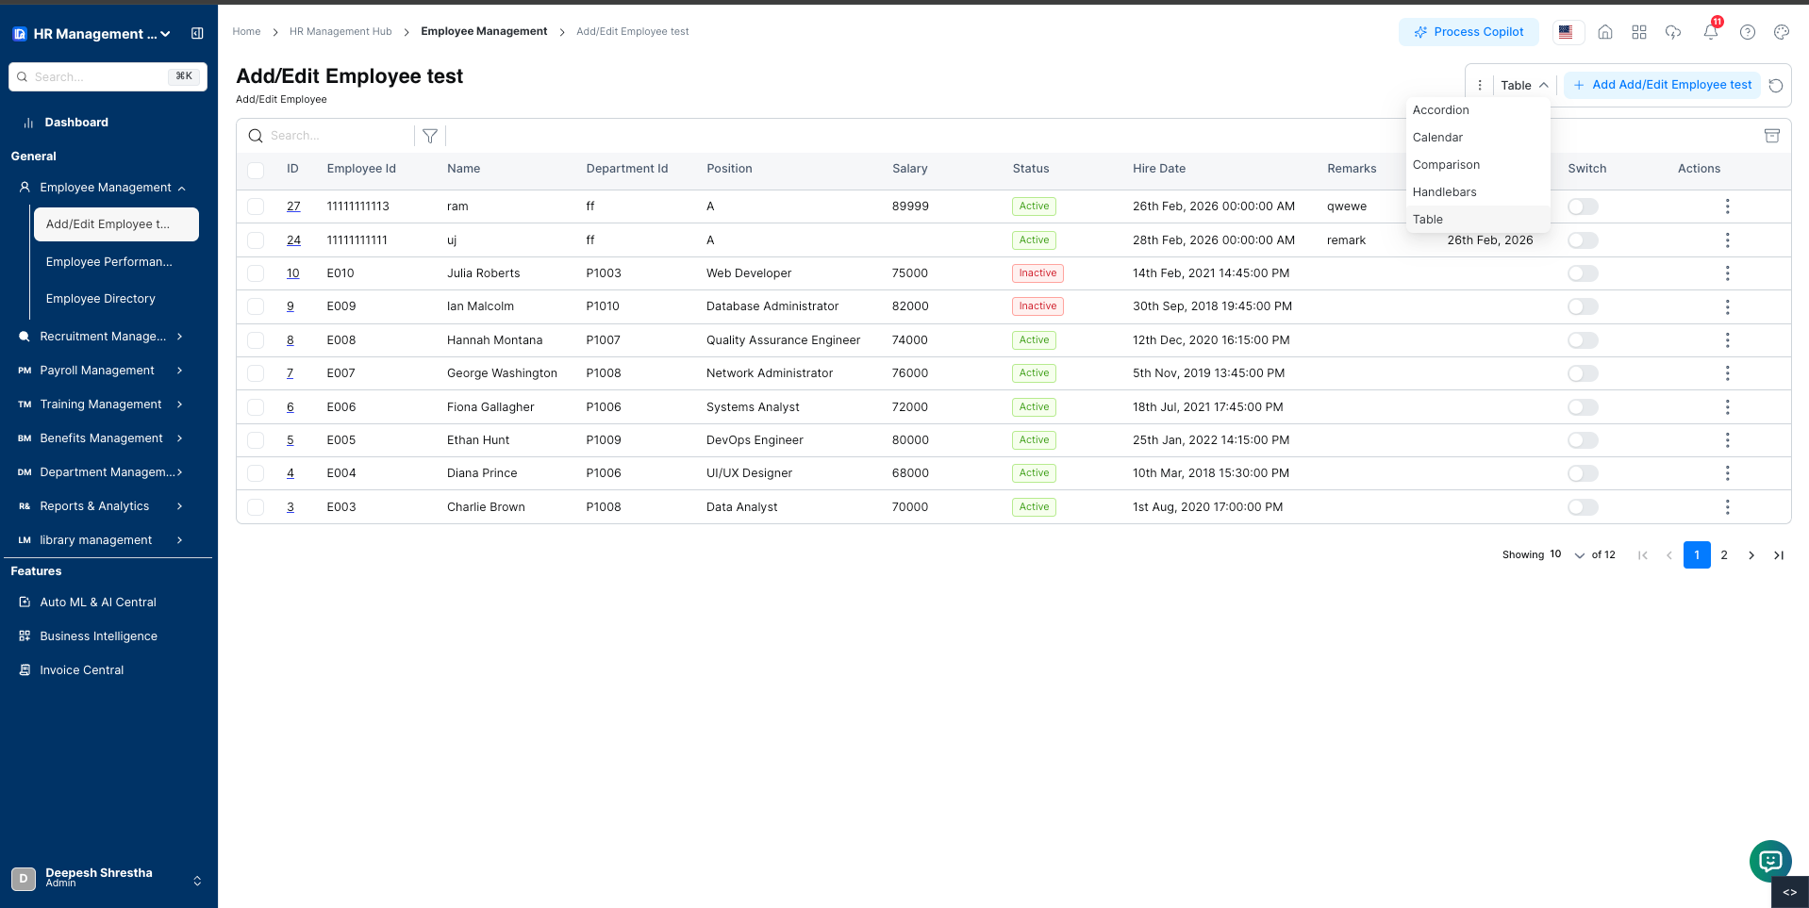Open notifications via the bell icon
1809x908 pixels.
(x=1710, y=32)
